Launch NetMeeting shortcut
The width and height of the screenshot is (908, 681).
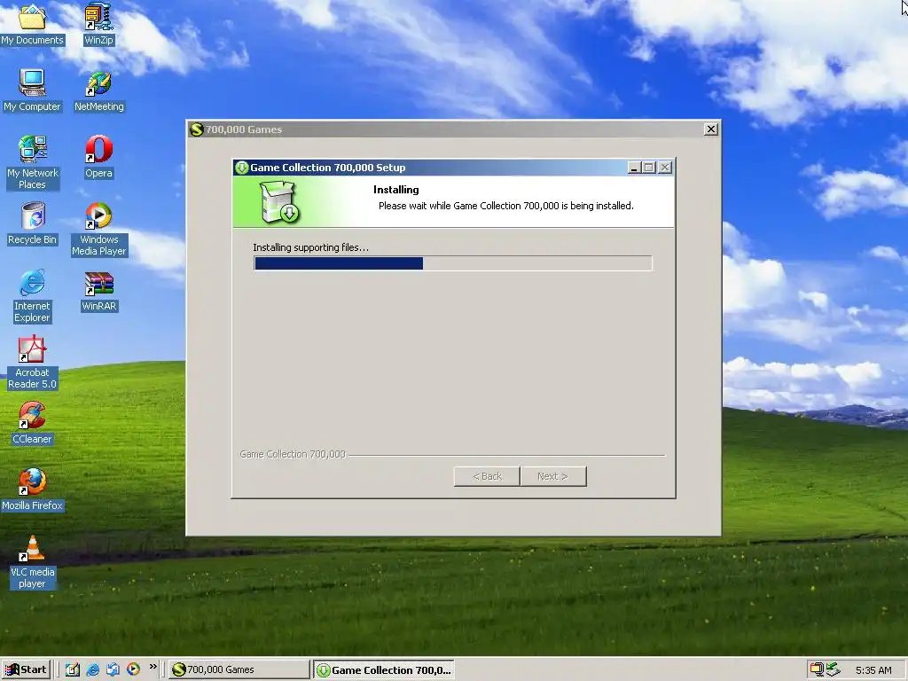99,90
